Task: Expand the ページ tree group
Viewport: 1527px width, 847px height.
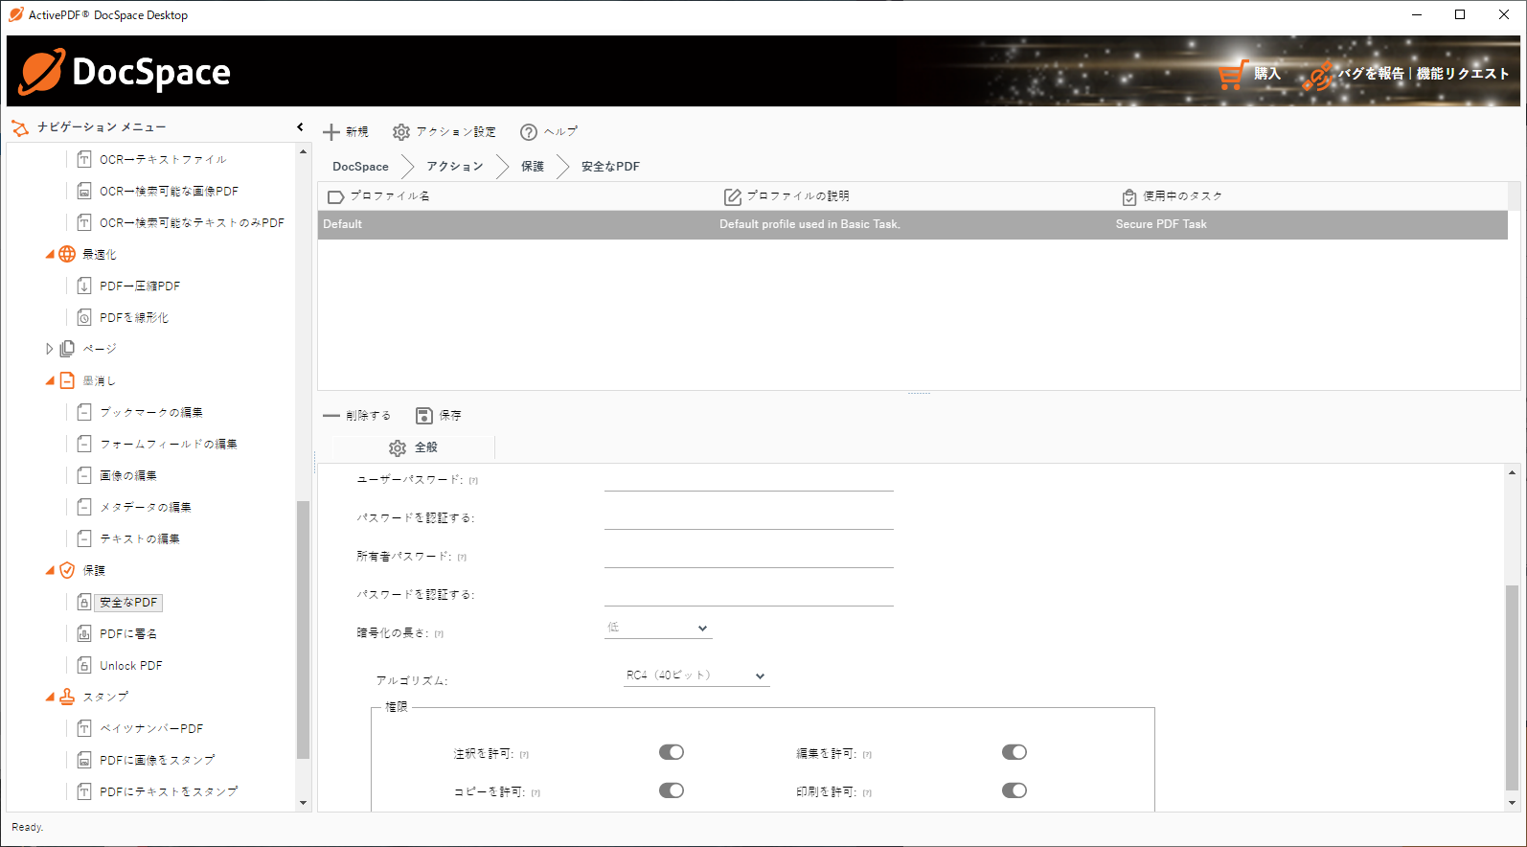Action: coord(50,349)
